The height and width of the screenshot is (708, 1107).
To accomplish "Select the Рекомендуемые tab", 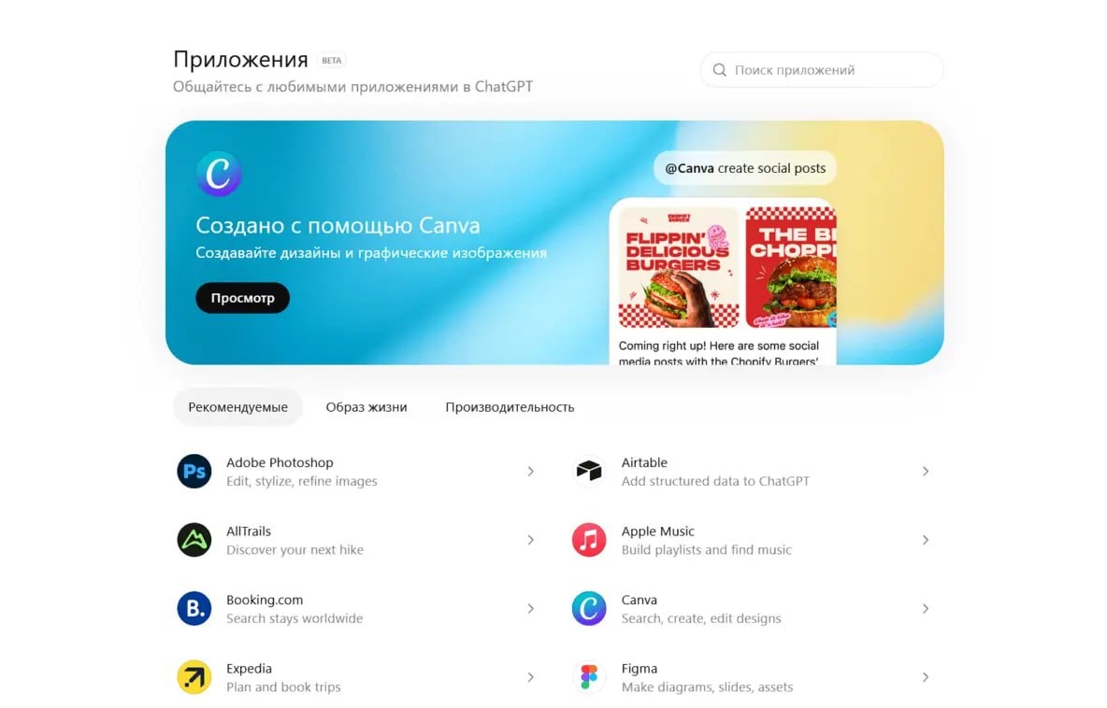I will 237,407.
